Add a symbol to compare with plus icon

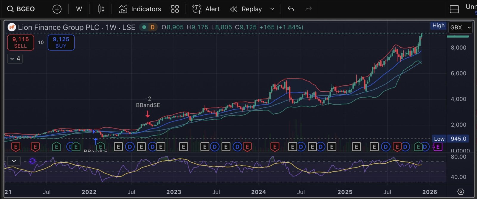(57, 9)
